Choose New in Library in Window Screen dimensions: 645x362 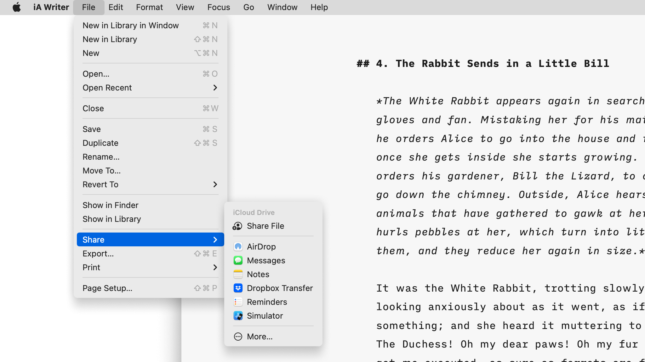point(151,25)
